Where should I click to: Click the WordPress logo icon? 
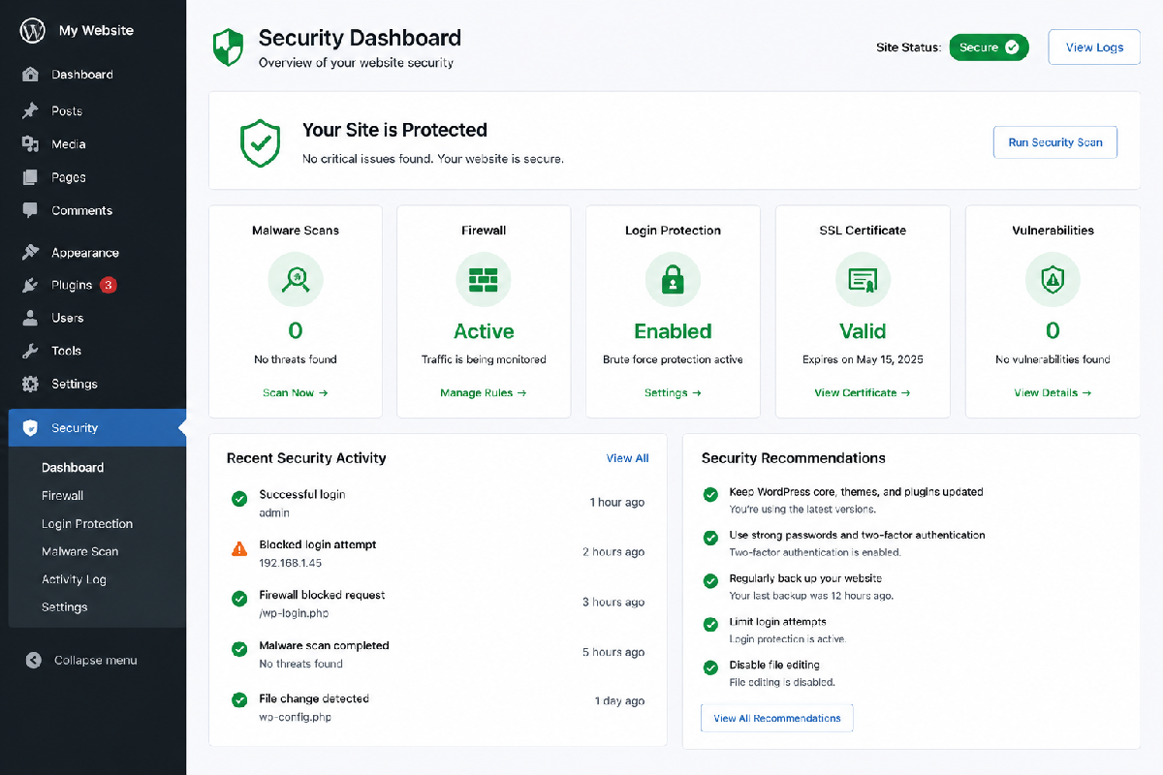32,31
